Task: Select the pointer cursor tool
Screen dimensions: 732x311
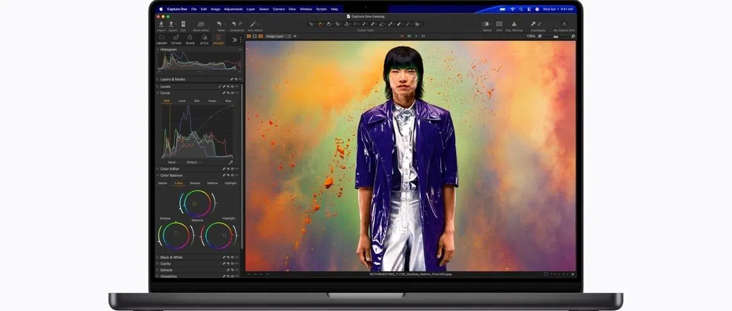Action: pyautogui.click(x=311, y=24)
